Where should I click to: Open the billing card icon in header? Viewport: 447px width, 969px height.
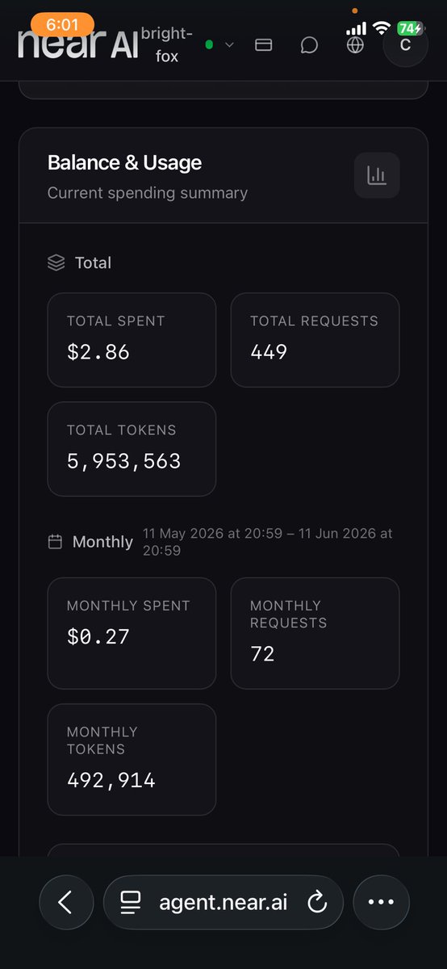click(263, 45)
